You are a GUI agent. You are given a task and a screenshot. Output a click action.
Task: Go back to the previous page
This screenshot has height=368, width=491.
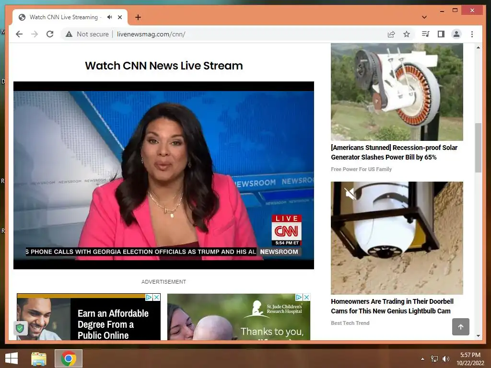19,34
